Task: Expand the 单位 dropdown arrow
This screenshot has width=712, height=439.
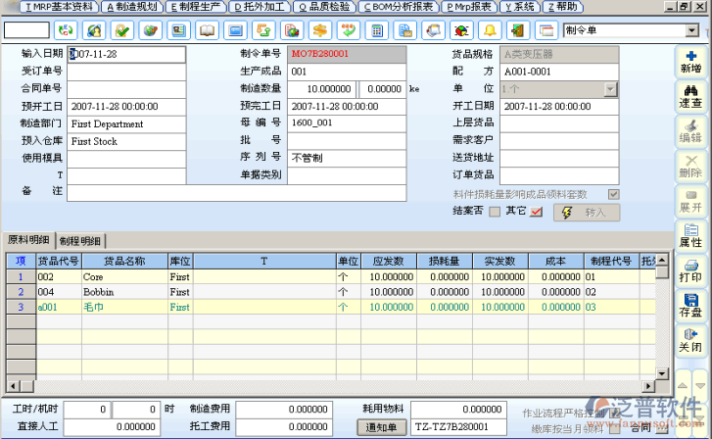Action: click(610, 89)
